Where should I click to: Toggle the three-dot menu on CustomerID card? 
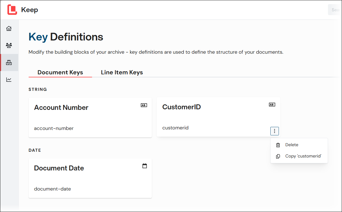click(274, 131)
